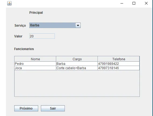Viewport: 153px width, 116px height.
Task: Click the Próximo button
Action: [x=26, y=108]
